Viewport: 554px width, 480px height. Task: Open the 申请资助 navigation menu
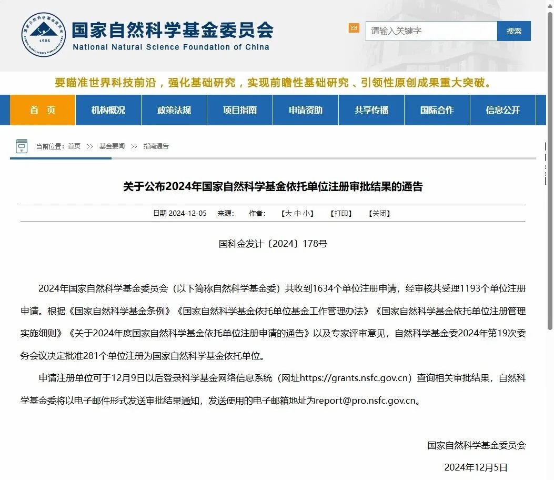click(306, 110)
